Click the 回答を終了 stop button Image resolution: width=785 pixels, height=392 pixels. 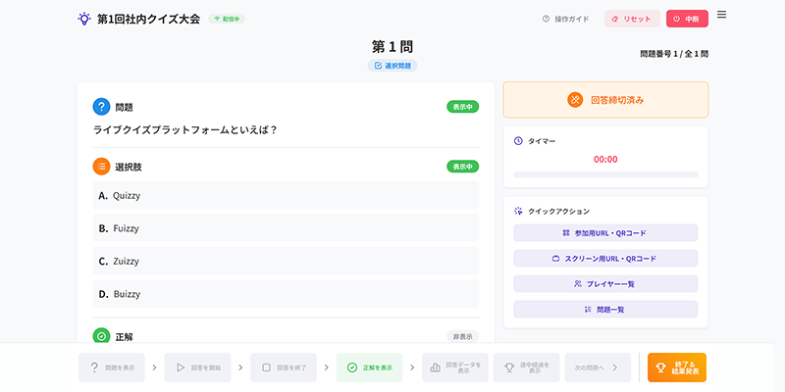click(284, 367)
